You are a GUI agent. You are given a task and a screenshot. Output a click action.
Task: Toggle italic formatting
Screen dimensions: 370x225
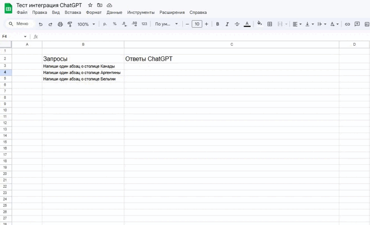pos(227,24)
